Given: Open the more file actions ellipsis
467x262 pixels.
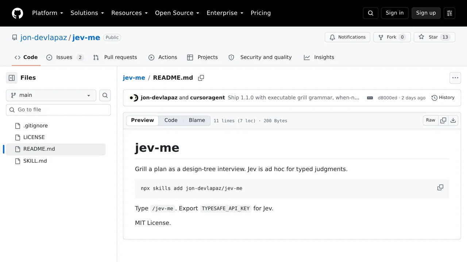Looking at the screenshot, I should click(x=455, y=78).
